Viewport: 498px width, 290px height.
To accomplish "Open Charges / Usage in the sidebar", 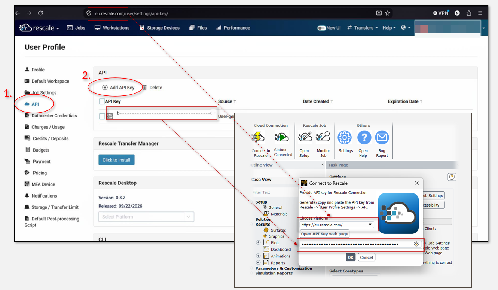I will (45, 127).
